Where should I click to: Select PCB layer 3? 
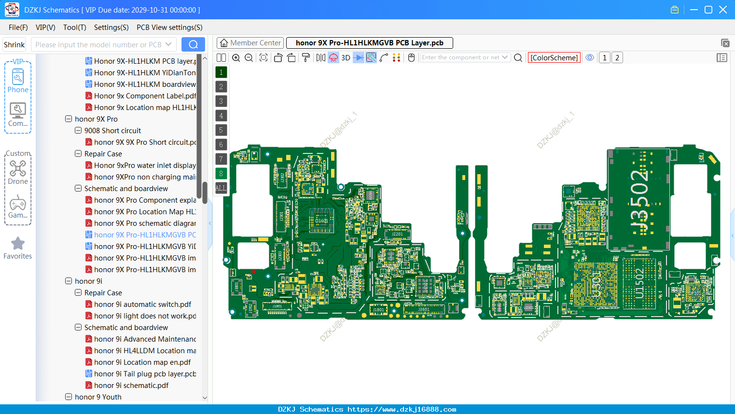221,101
